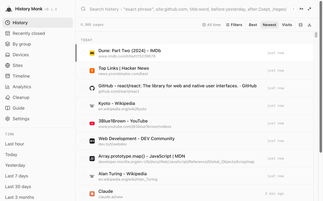Image resolution: width=323 pixels, height=201 pixels.
Task: Click the 6,989 pages count
Action: (x=92, y=24)
